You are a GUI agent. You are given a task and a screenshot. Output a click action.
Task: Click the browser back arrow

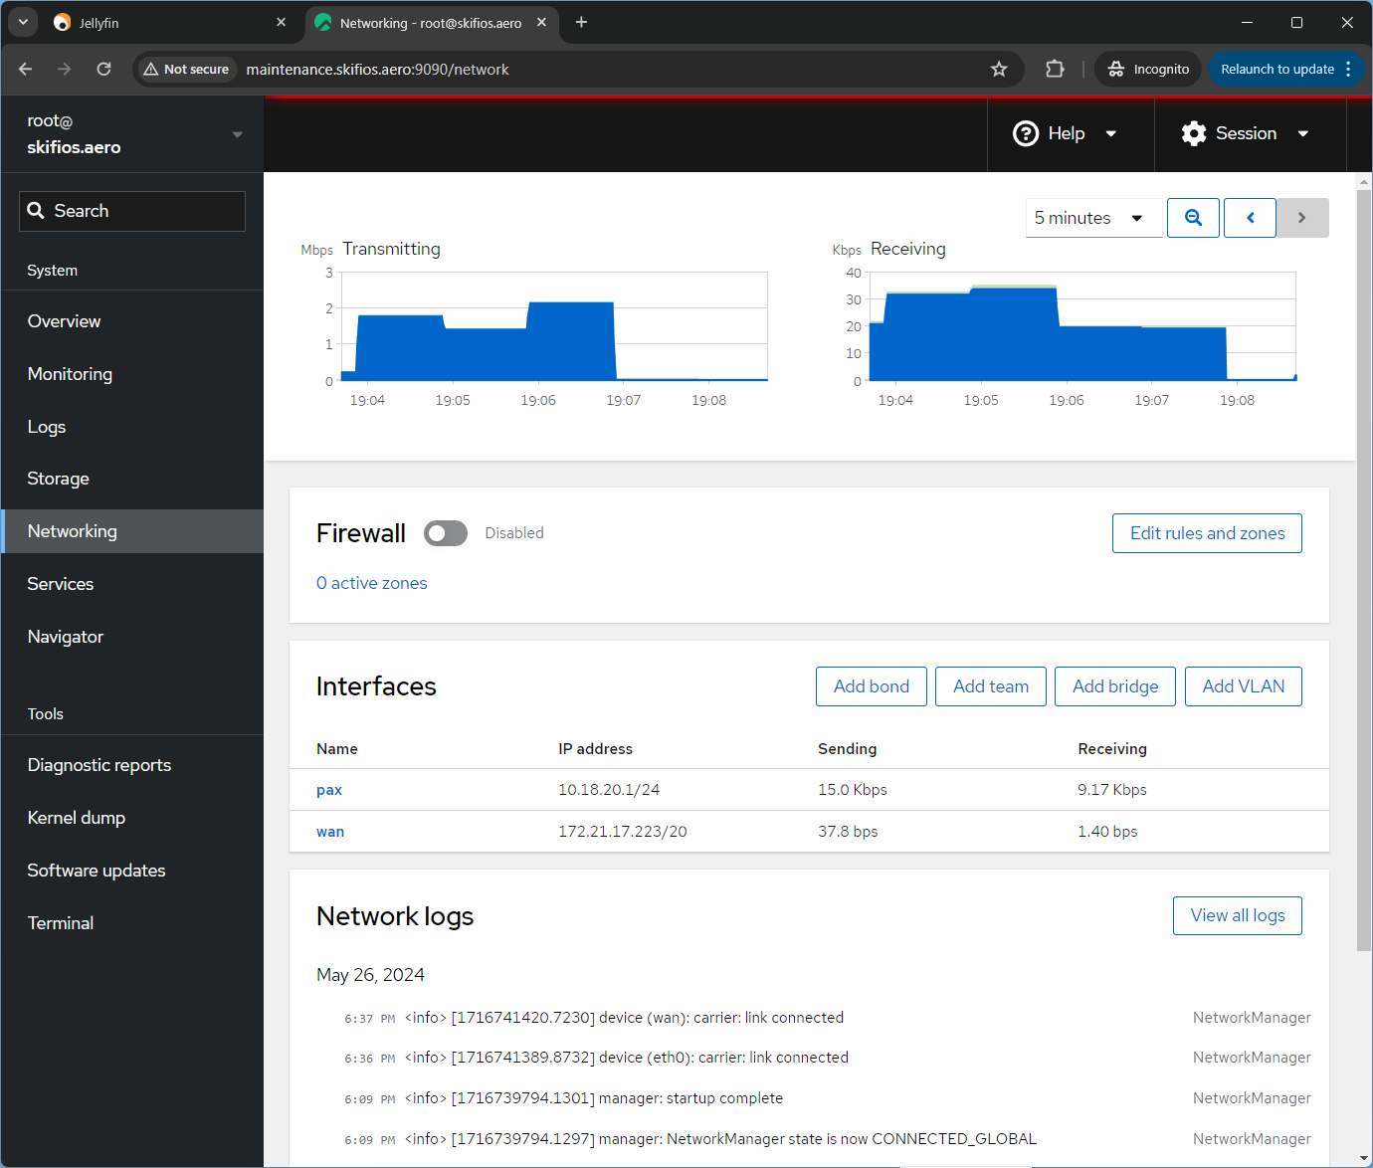[26, 69]
